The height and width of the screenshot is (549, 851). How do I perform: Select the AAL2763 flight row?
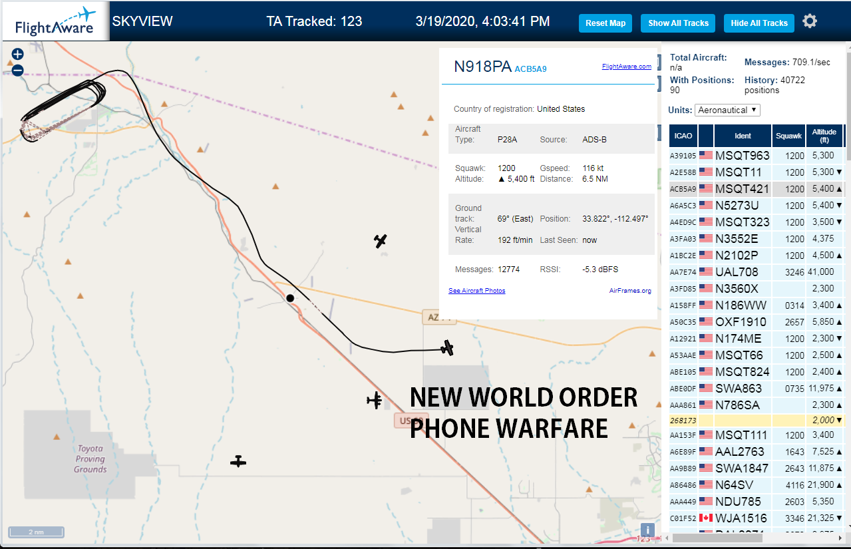pyautogui.click(x=757, y=452)
